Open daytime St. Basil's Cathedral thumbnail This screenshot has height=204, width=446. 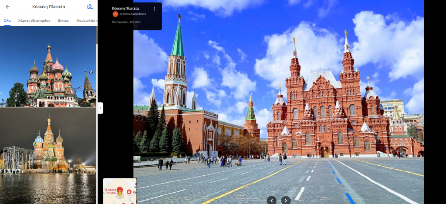pyautogui.click(x=48, y=67)
